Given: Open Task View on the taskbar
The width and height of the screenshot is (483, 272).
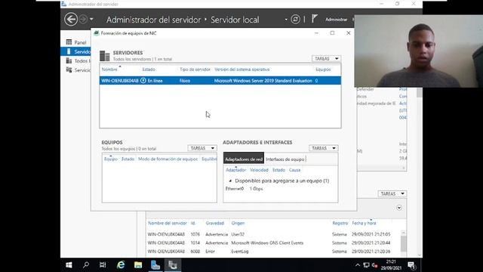Looking at the screenshot, I should click(103, 265).
